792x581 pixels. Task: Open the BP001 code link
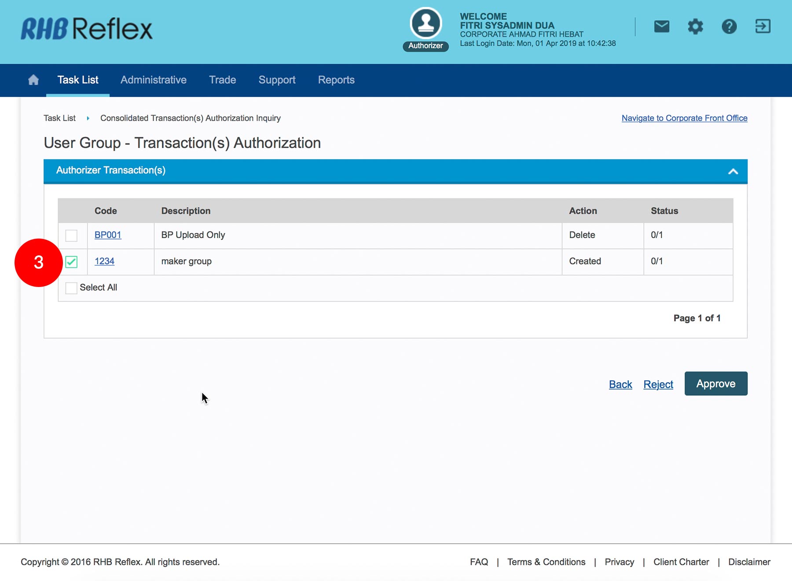[108, 235]
